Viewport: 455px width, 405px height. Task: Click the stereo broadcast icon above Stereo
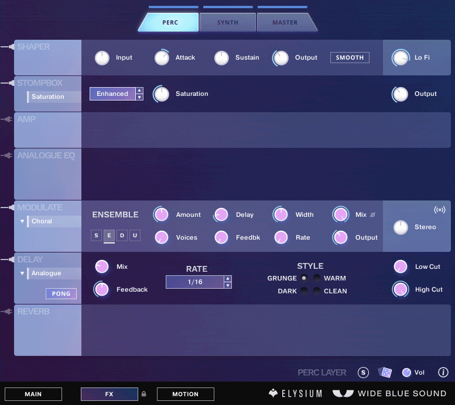[440, 209]
